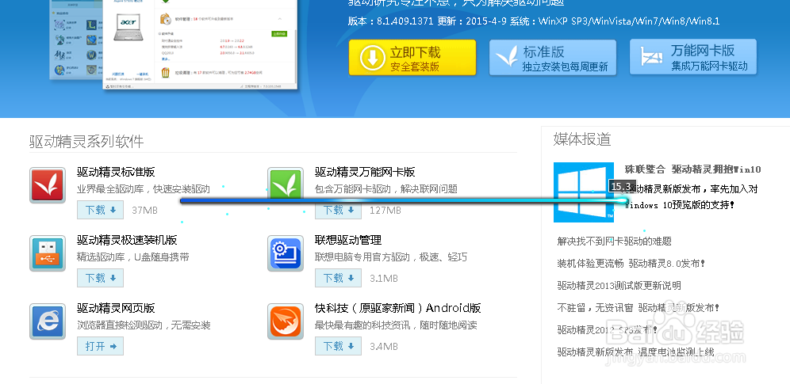Open the 驱动精灵网页版 title link
The width and height of the screenshot is (790, 384).
(x=116, y=308)
